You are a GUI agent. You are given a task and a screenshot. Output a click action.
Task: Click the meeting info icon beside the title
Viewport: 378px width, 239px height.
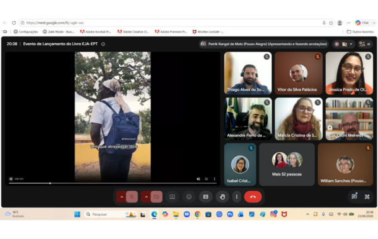103,44
